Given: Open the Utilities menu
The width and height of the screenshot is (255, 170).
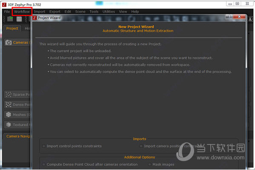Looking at the screenshot, I should (x=109, y=12).
